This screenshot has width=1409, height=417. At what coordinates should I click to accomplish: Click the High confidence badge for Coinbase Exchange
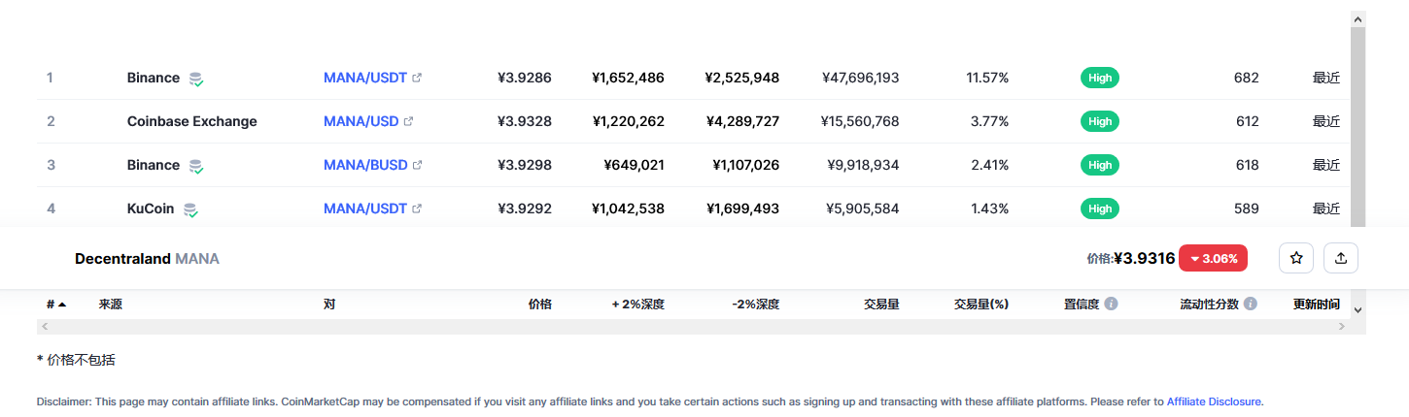click(1100, 122)
